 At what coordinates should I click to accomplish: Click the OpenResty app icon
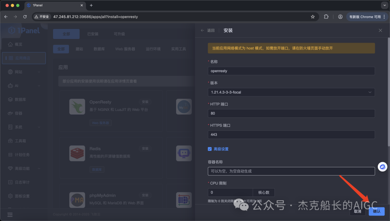click(x=77, y=107)
